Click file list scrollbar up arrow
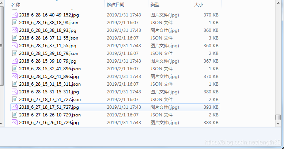284x149 pixels. tap(278, 3)
